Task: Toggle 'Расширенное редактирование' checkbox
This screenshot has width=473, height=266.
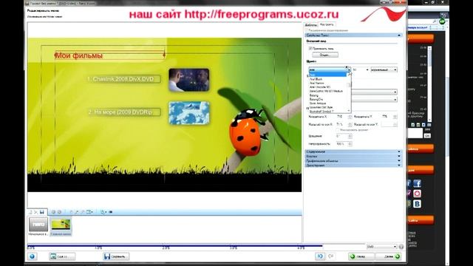Action: point(307,30)
